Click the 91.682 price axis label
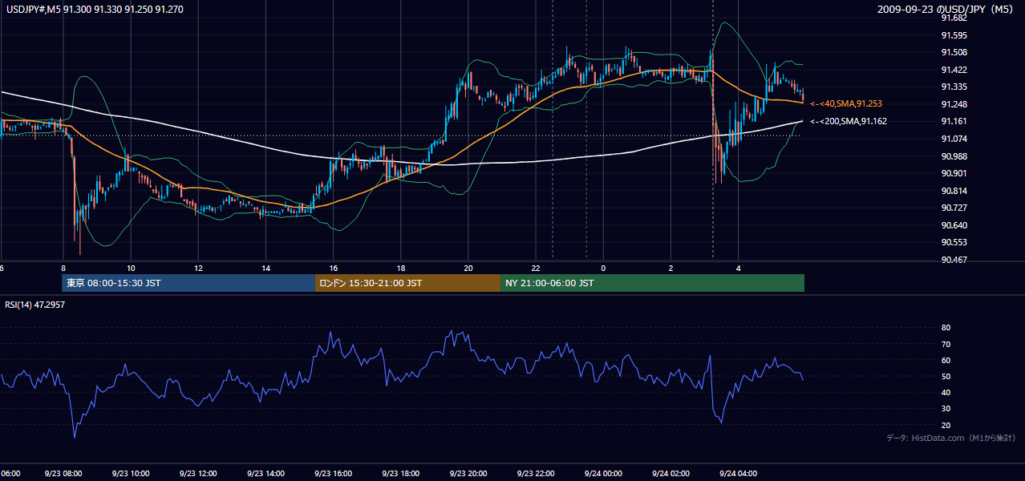The width and height of the screenshot is (1025, 481). [x=955, y=18]
